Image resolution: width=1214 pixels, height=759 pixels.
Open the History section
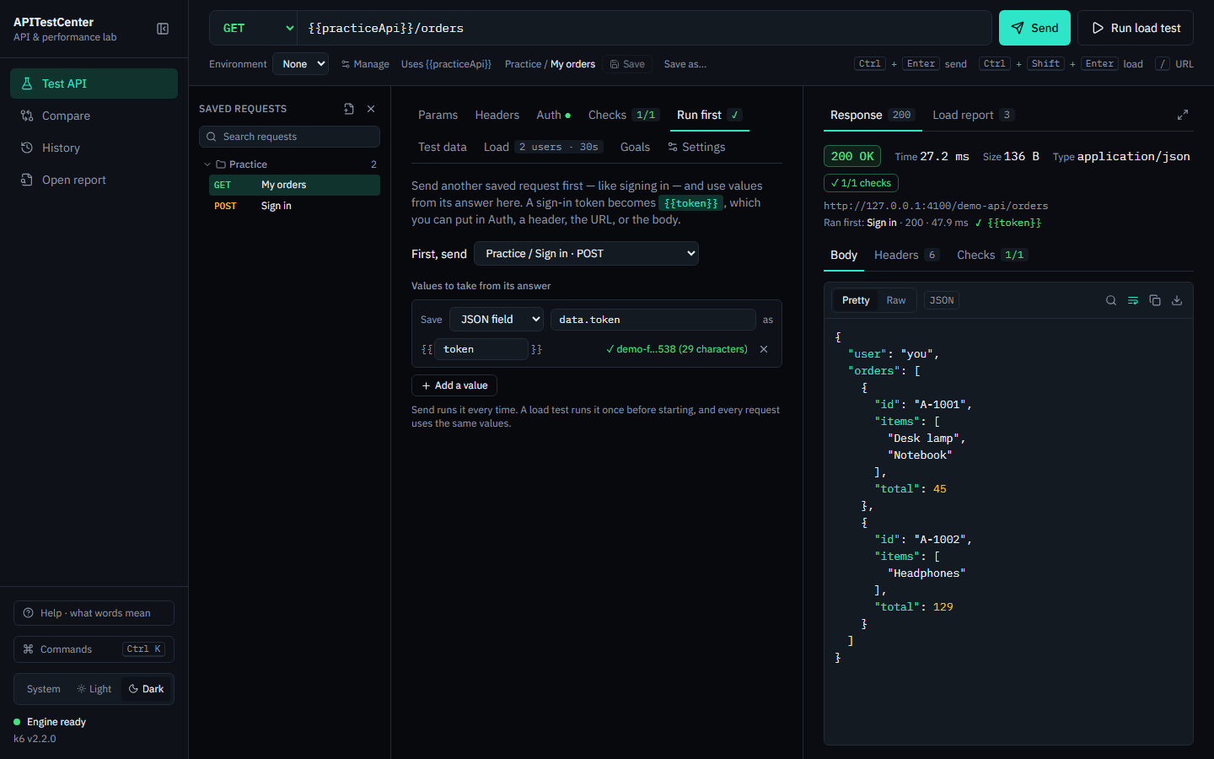[94, 148]
